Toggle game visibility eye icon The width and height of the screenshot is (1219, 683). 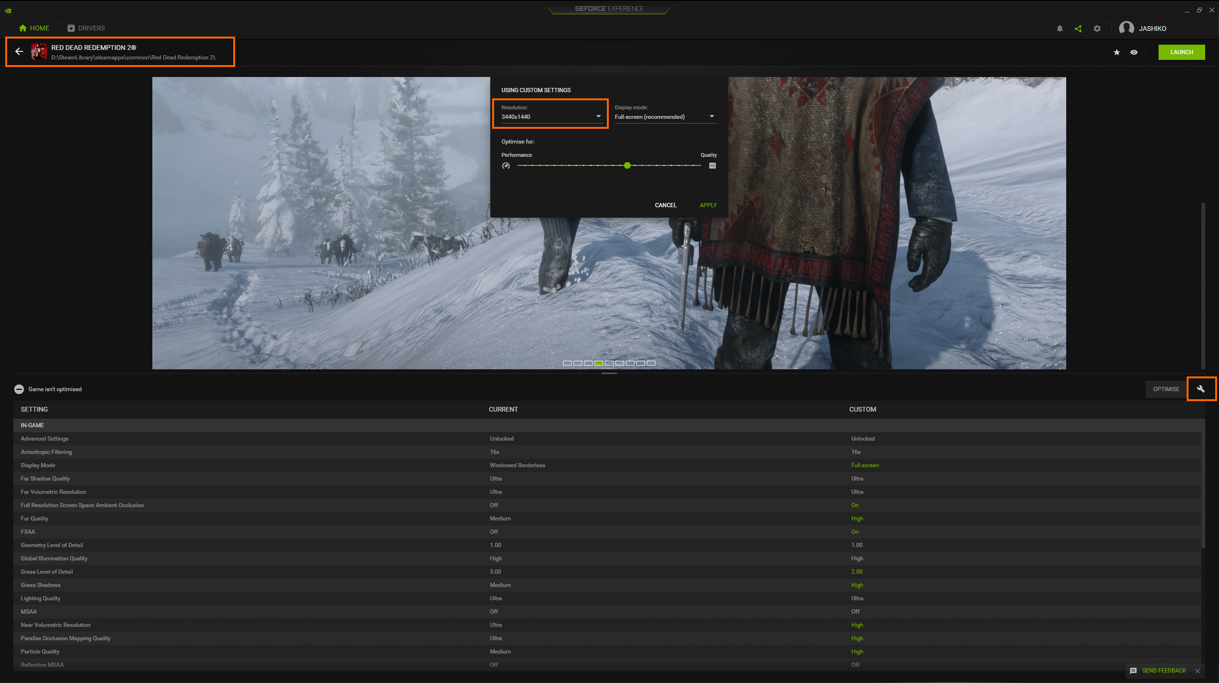pos(1134,52)
